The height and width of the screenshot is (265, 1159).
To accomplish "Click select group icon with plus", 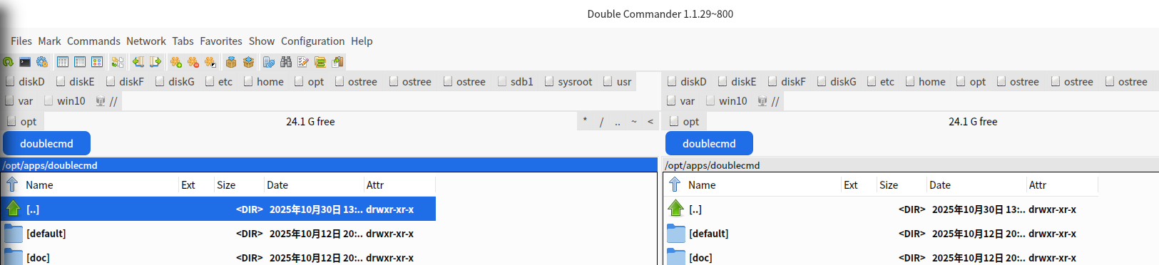I will [x=176, y=62].
